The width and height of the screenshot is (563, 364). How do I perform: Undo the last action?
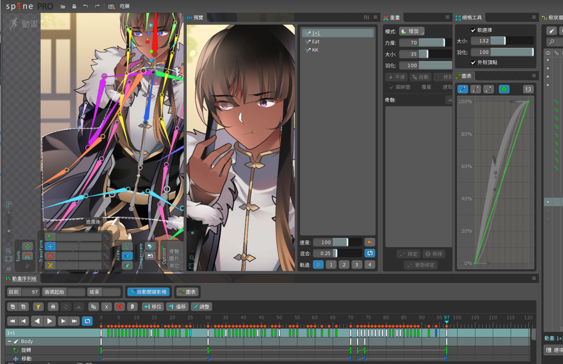(x=85, y=7)
